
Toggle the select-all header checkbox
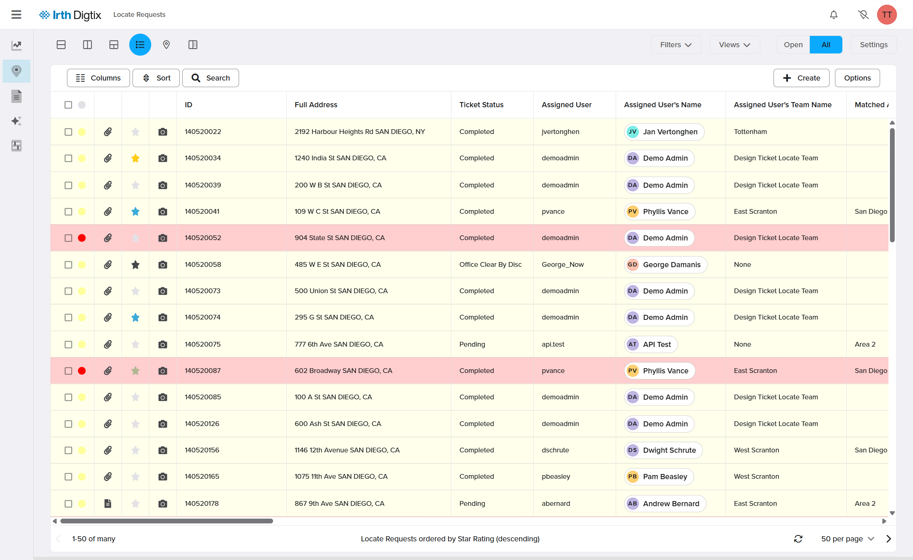point(68,105)
